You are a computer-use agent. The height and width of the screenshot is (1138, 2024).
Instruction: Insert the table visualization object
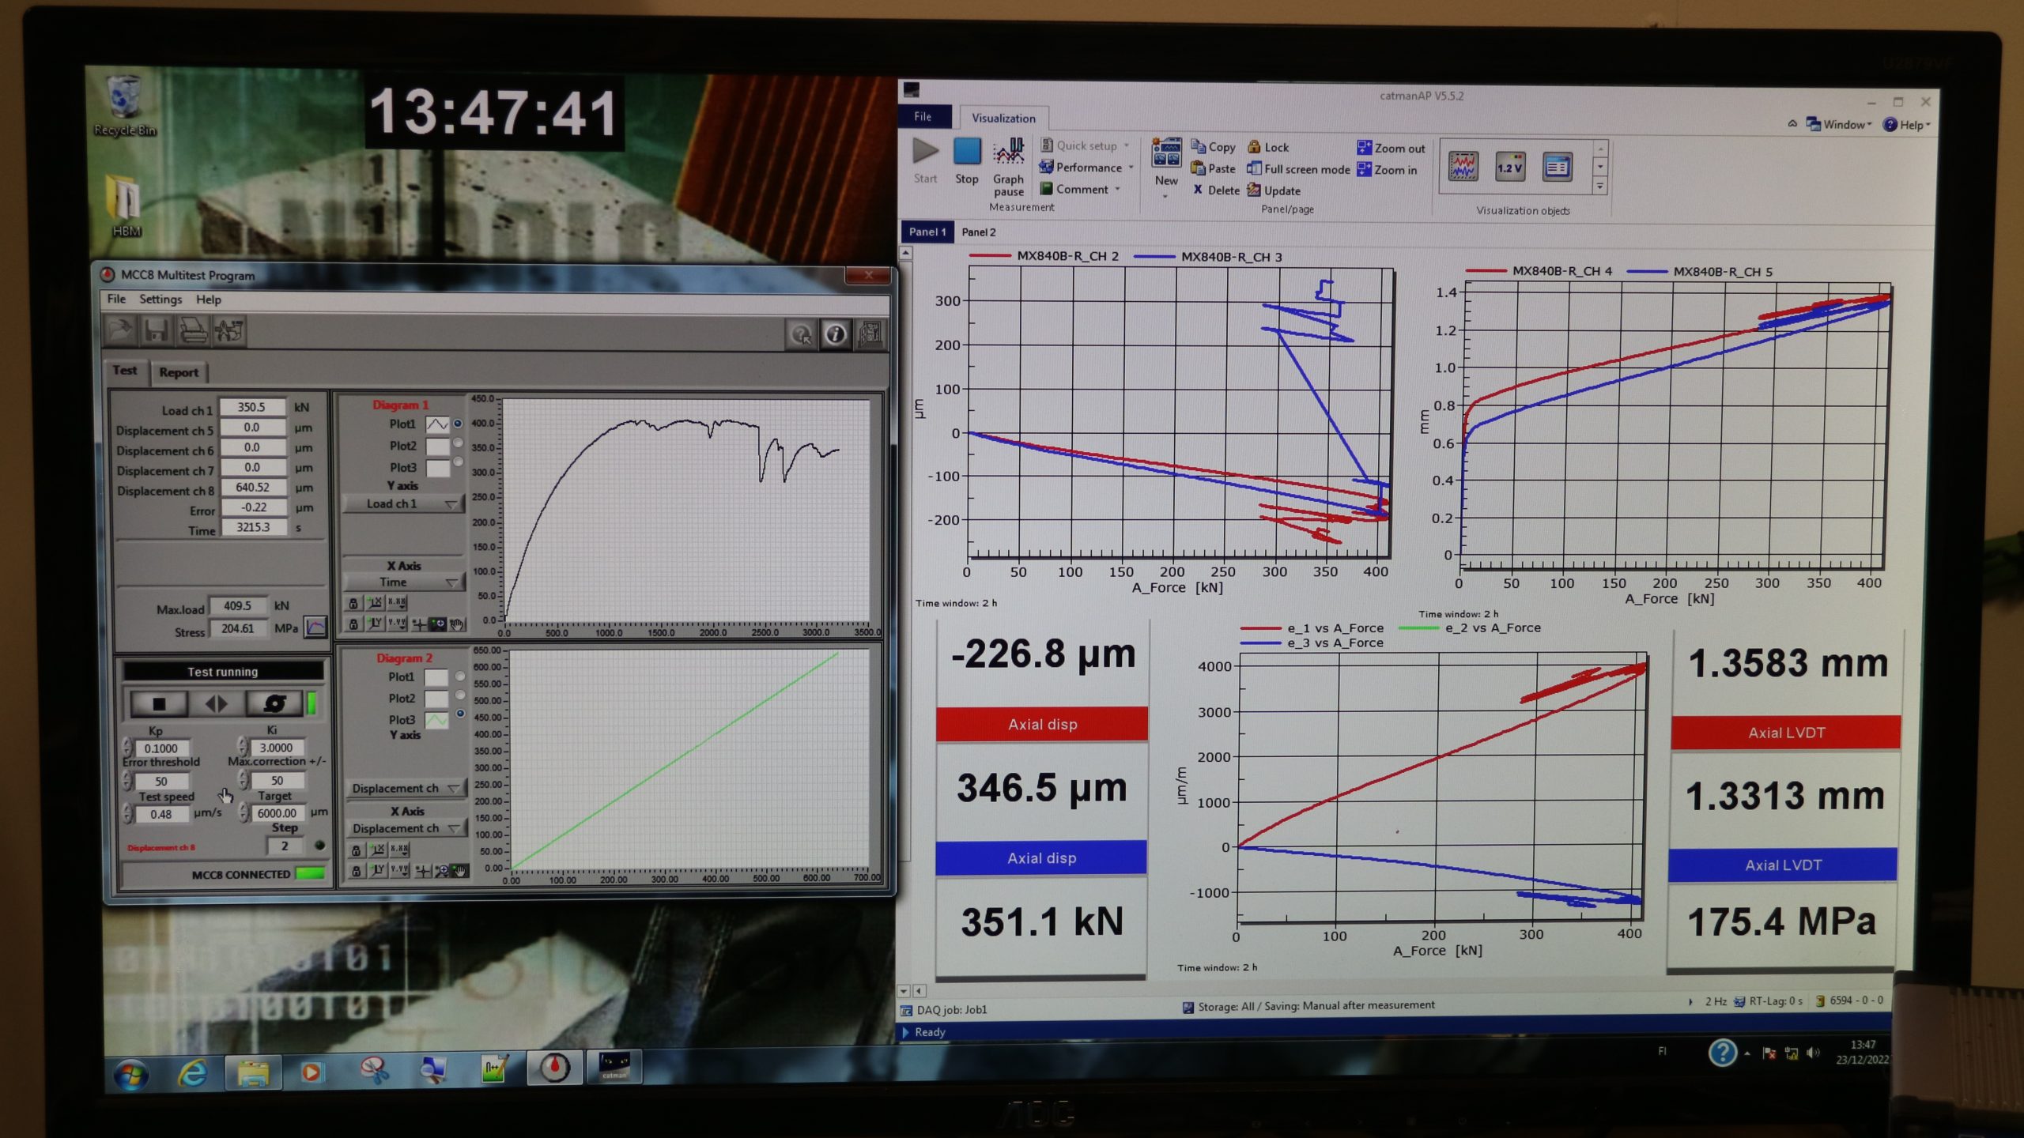[1558, 167]
